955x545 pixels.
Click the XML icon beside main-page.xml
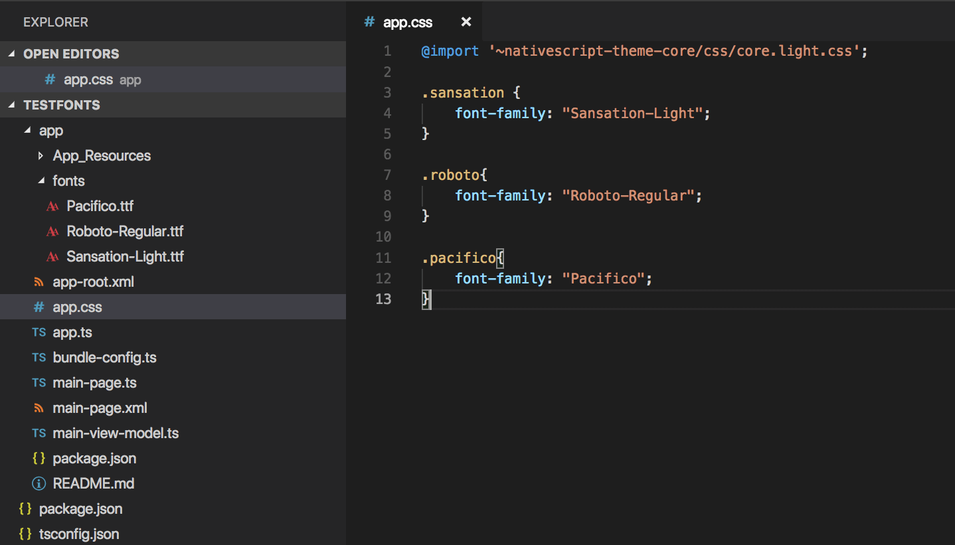[x=39, y=408]
